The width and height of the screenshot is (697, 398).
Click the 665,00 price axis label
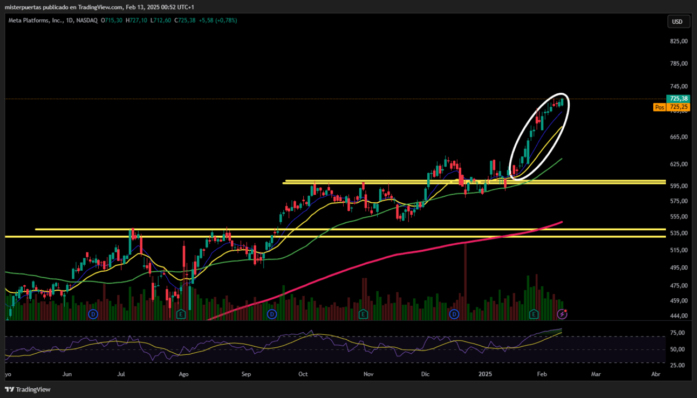679,137
